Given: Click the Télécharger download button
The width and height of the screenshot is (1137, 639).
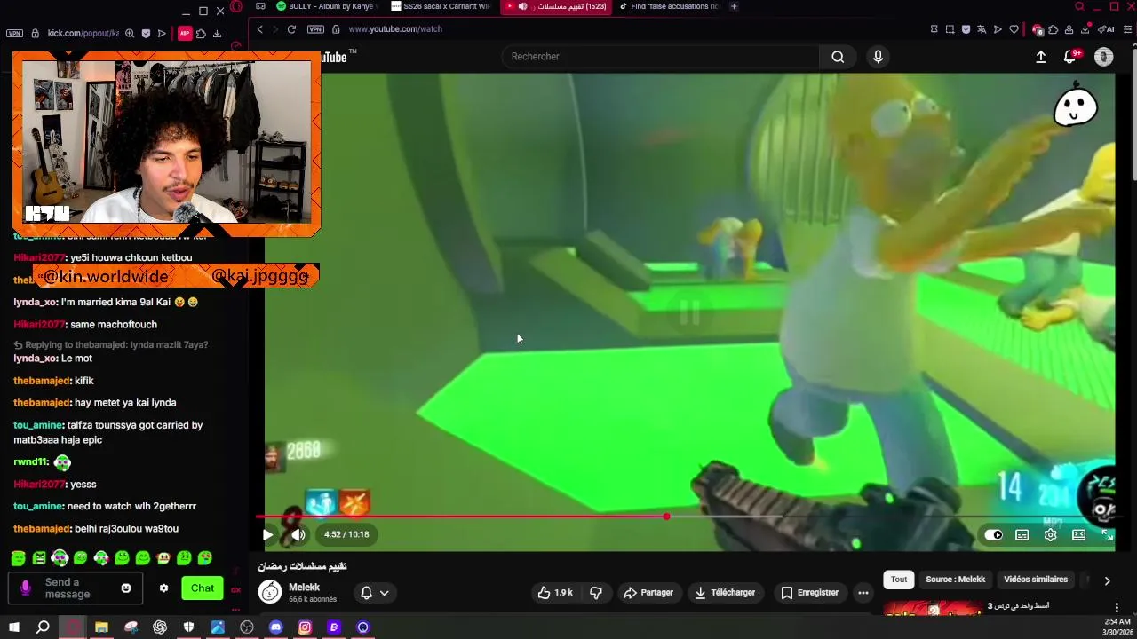Looking at the screenshot, I should click(x=725, y=593).
